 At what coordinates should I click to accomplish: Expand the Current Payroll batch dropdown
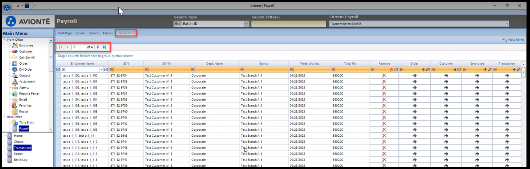tap(507, 24)
